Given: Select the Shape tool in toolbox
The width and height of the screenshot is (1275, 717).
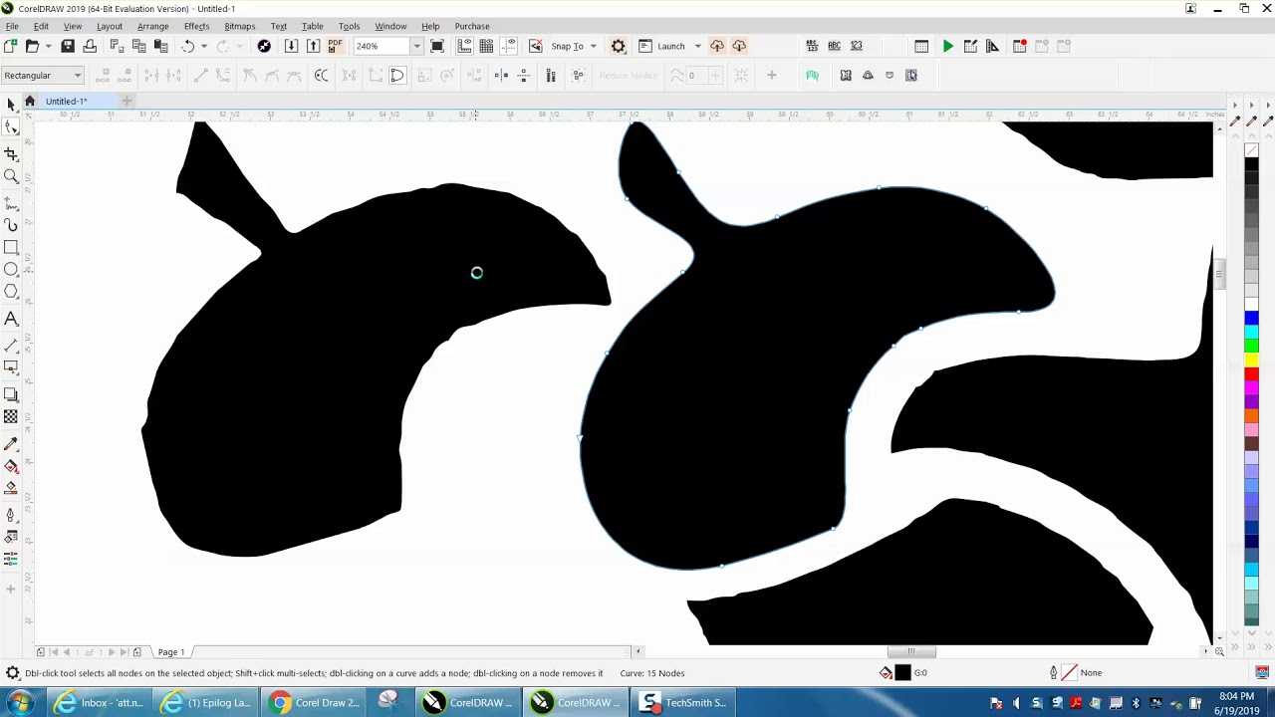Looking at the screenshot, I should [11, 126].
